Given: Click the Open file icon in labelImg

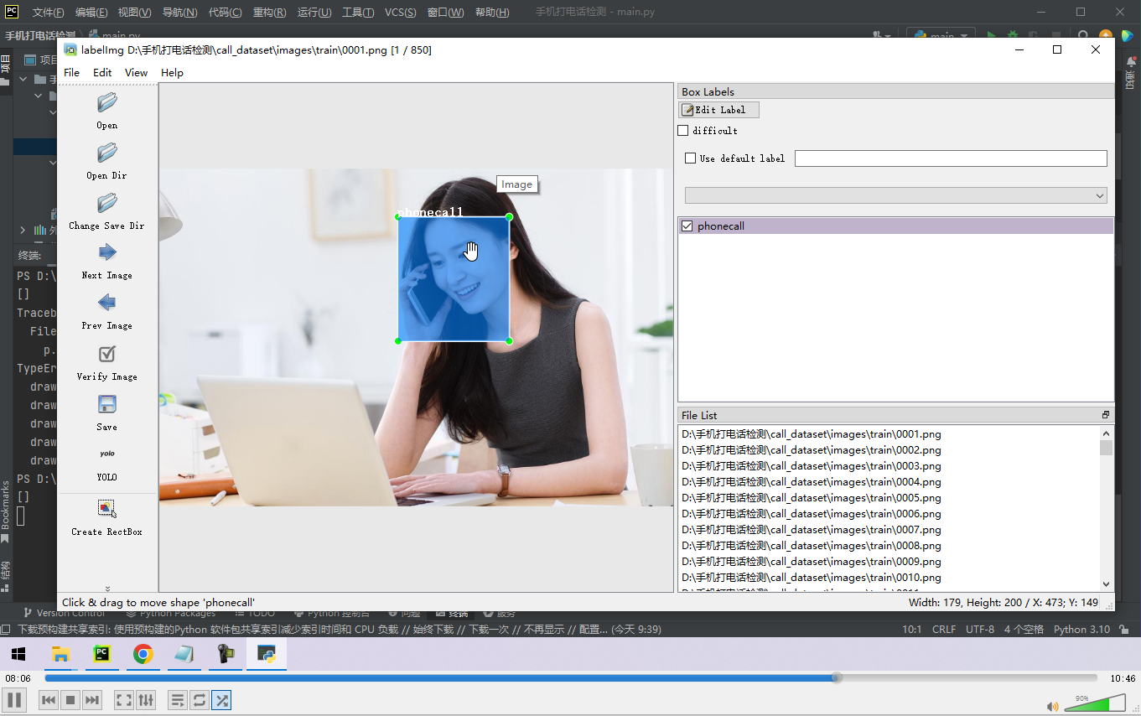Looking at the screenshot, I should 107,103.
